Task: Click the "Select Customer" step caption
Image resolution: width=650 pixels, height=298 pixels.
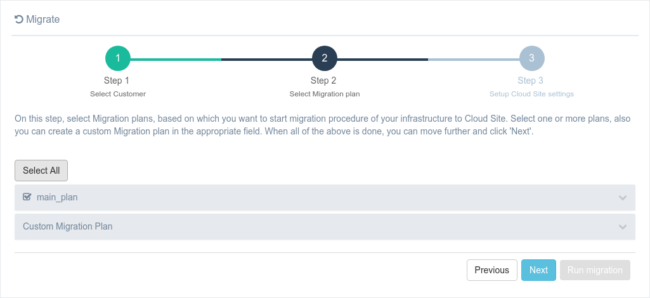Action: coord(118,94)
